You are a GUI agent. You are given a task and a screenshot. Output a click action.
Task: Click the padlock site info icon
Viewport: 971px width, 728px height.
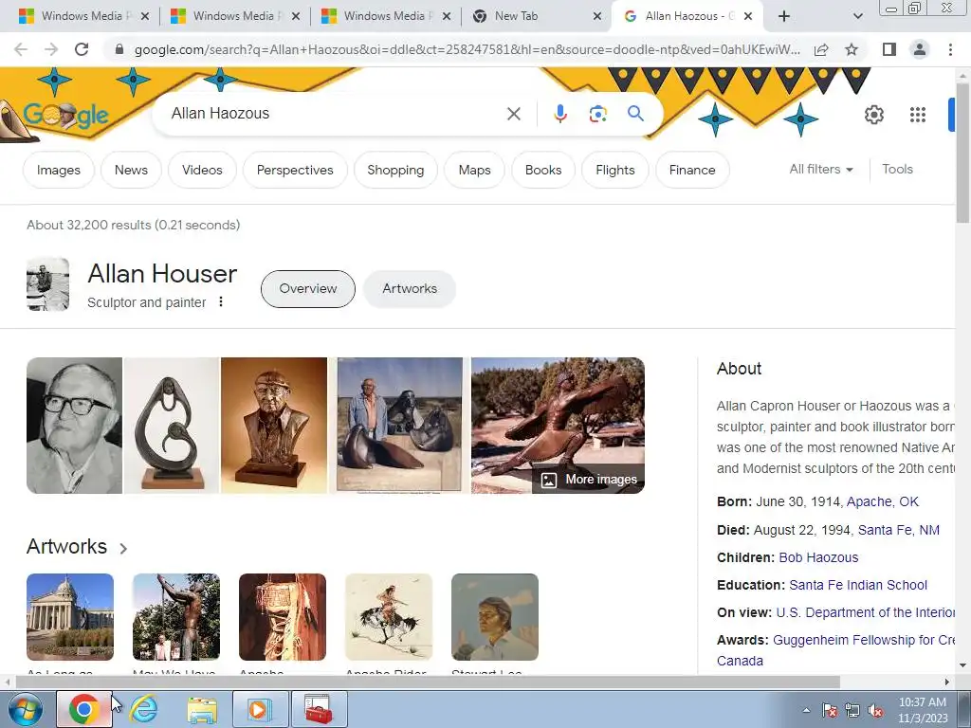pyautogui.click(x=119, y=49)
